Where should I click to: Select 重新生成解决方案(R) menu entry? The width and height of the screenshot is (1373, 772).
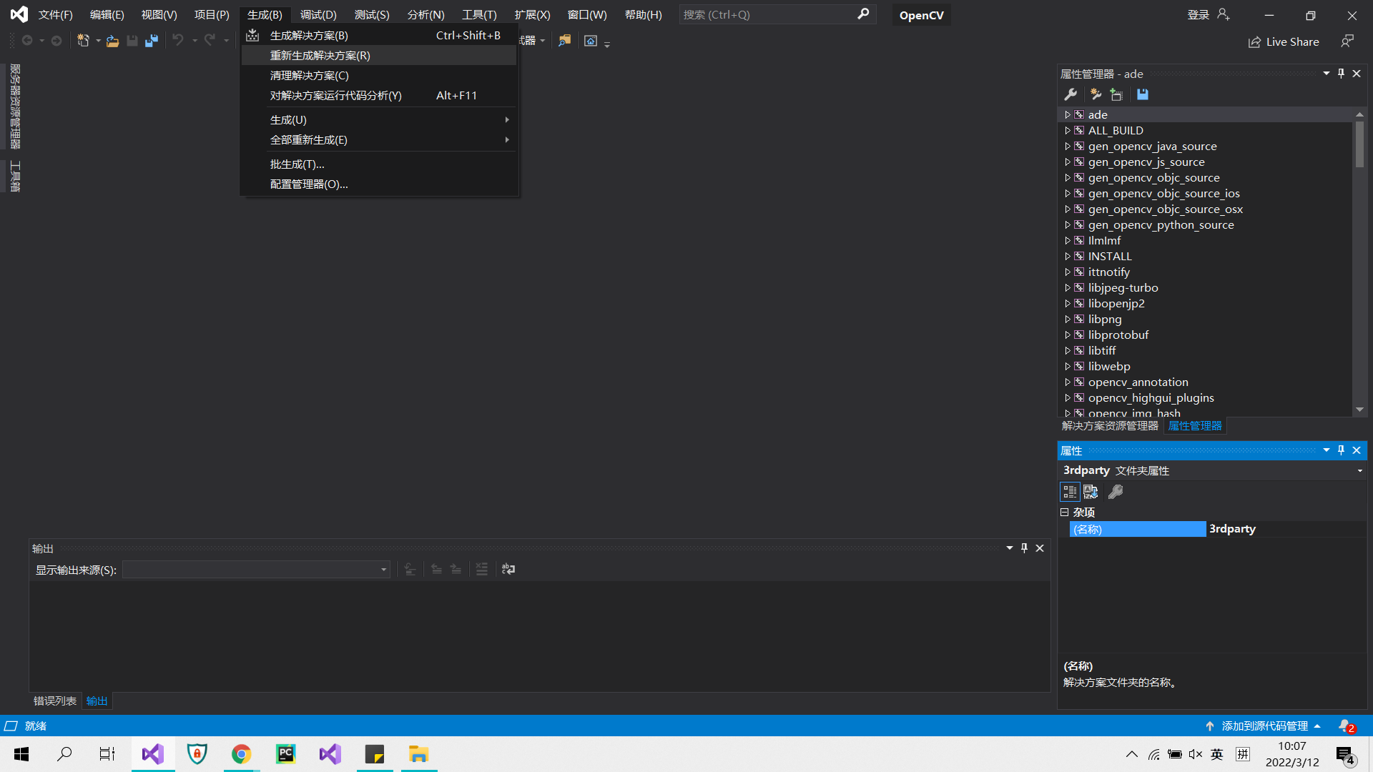pos(320,55)
